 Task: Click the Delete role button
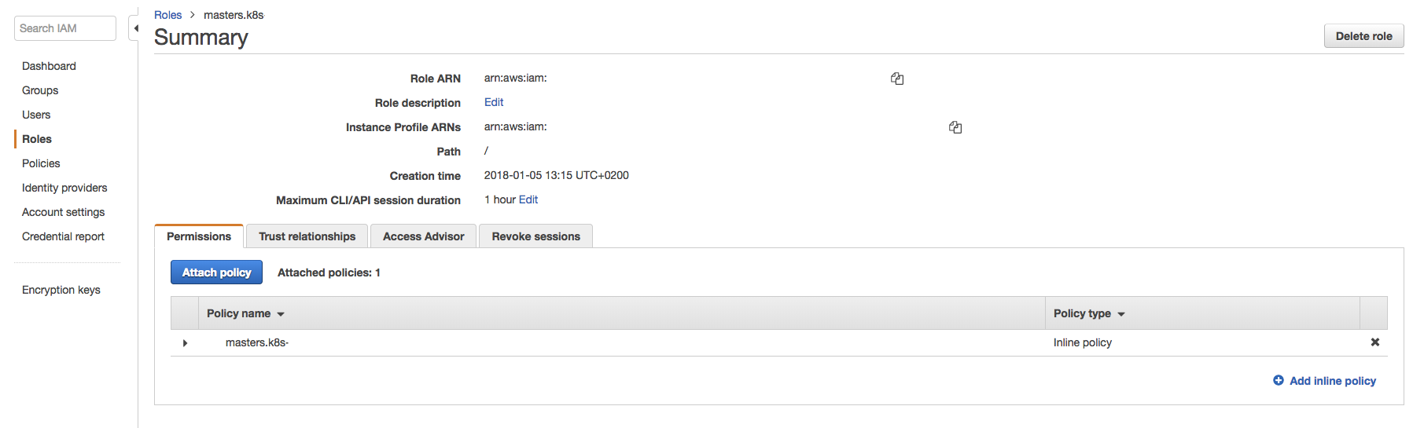pyautogui.click(x=1363, y=36)
